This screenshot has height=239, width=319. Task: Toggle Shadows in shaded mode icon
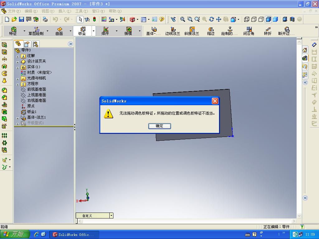coord(285,19)
